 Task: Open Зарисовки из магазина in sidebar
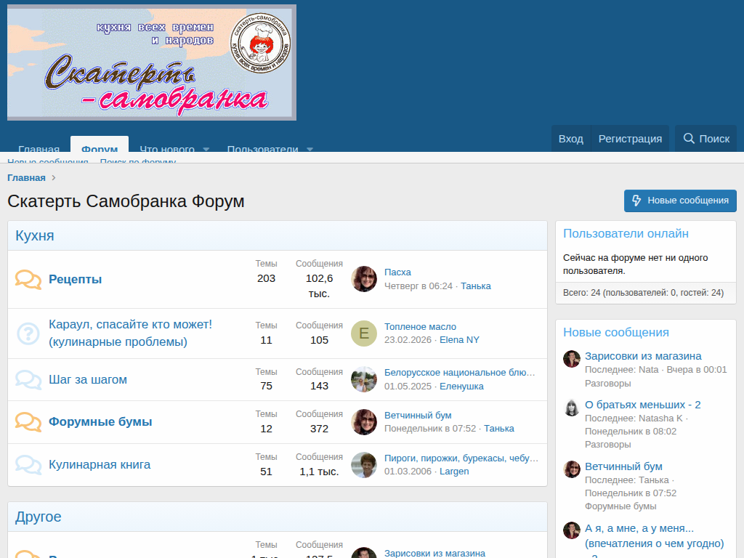(x=643, y=356)
